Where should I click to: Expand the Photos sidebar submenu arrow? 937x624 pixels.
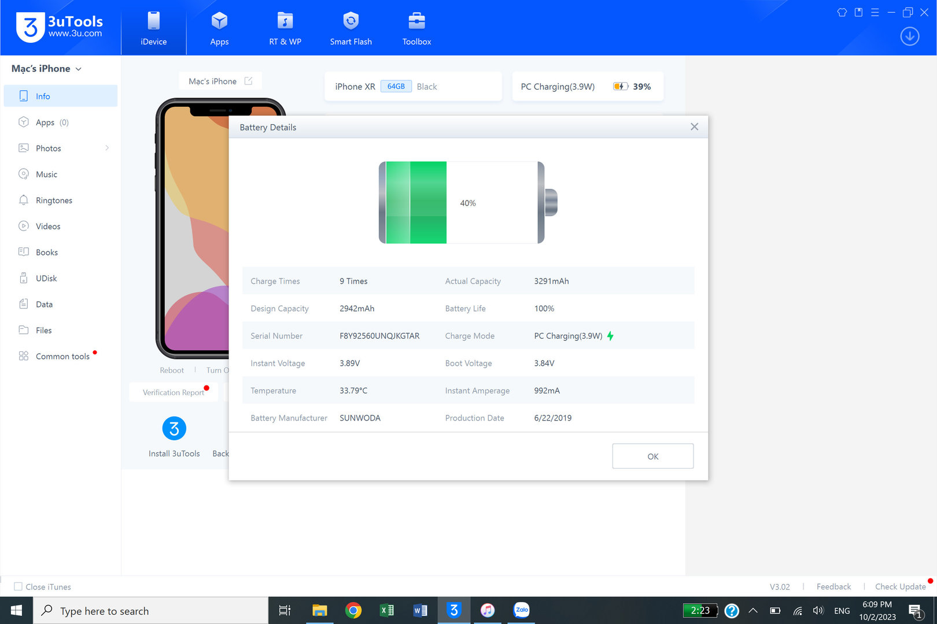pos(107,148)
